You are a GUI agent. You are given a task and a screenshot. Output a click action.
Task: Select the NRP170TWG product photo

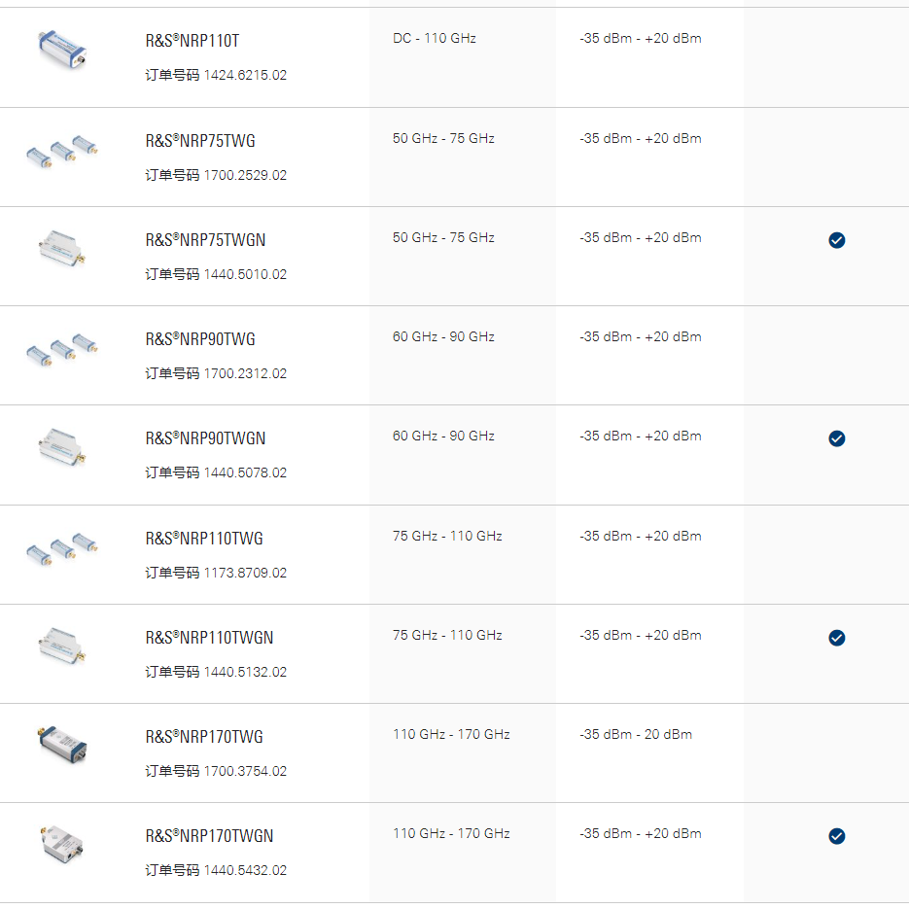click(x=62, y=745)
